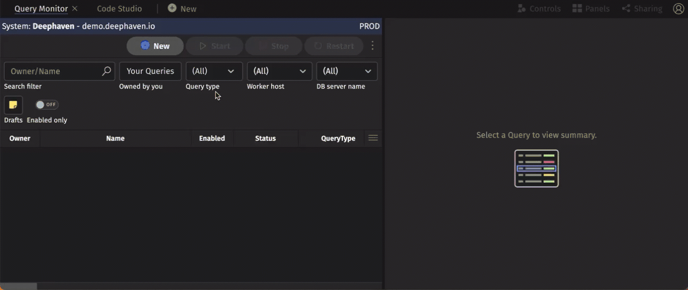688x290 pixels.
Task: Open the Controls menu
Action: pyautogui.click(x=539, y=8)
